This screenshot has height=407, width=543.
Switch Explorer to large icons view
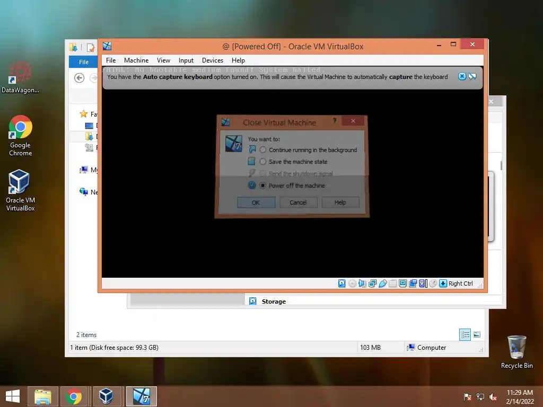(x=477, y=335)
